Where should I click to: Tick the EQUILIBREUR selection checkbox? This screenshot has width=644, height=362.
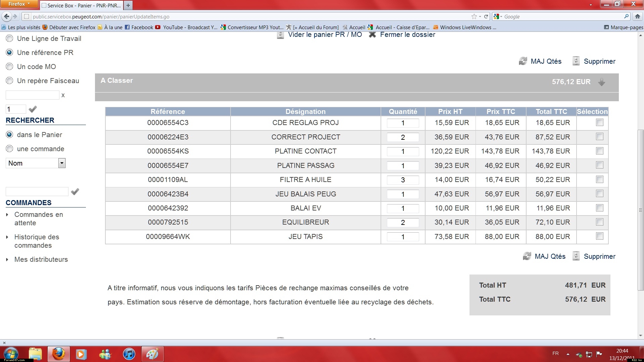(x=599, y=222)
